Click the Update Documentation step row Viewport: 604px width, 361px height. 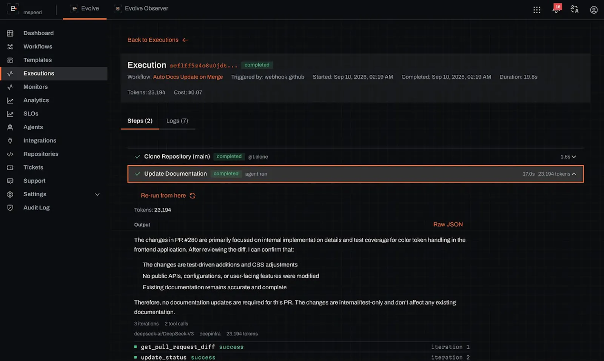point(356,174)
